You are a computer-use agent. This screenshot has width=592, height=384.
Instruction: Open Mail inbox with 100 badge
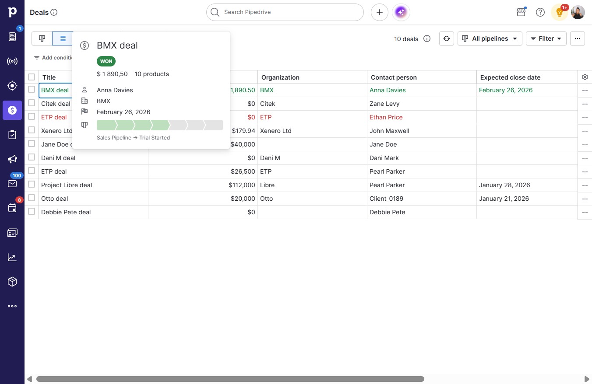coord(12,184)
